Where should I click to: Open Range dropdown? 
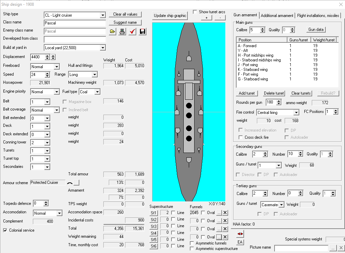pos(95,75)
